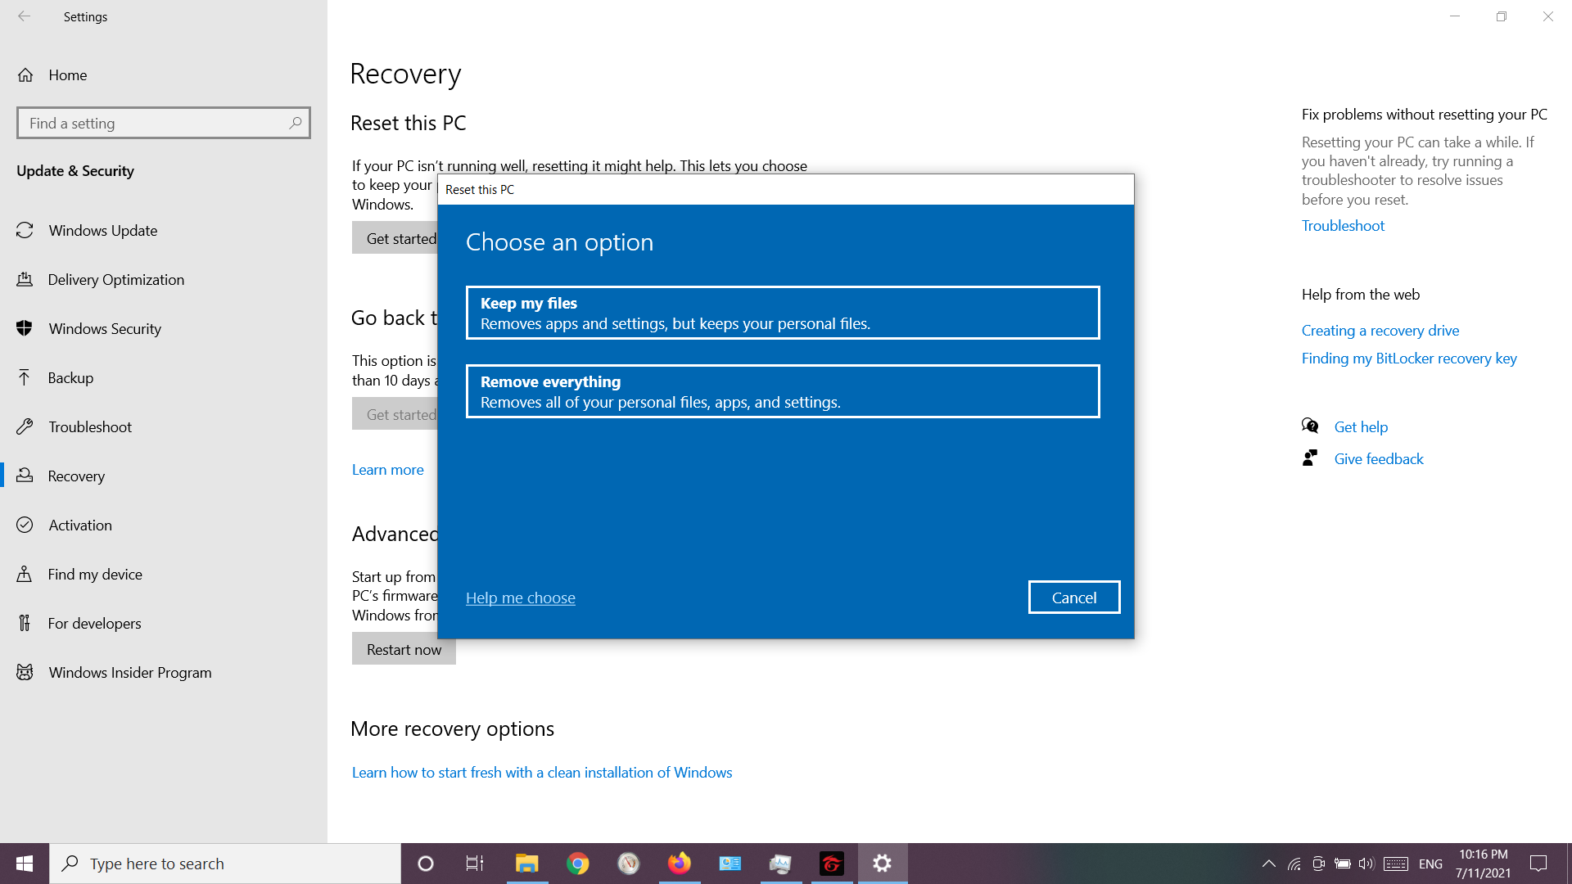Select Activation checkmark icon
The height and width of the screenshot is (884, 1572).
pos(25,525)
